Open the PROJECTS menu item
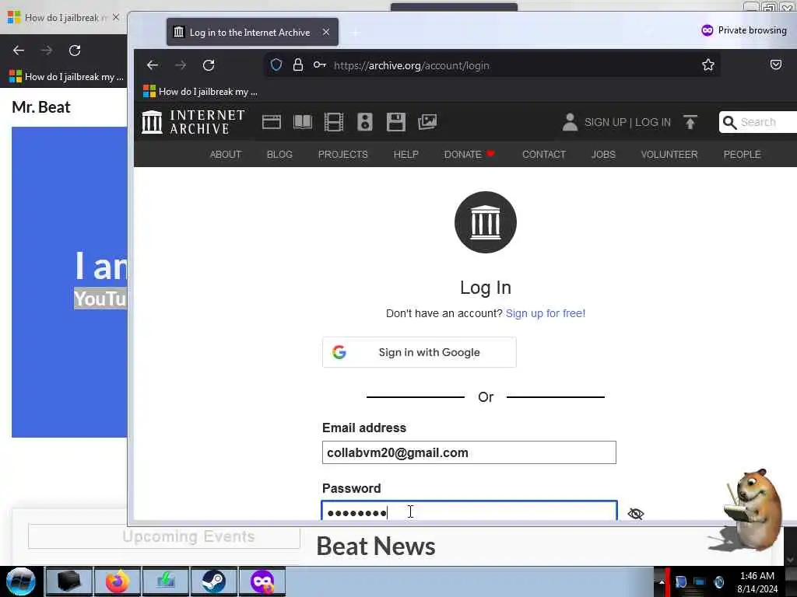The image size is (797, 597). (342, 155)
